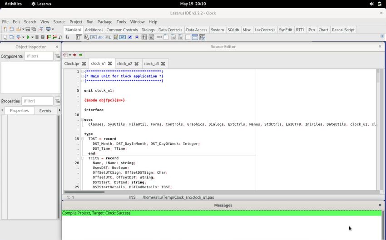
Task: Open the Lazarus app menu in top bar
Action: click(42, 4)
